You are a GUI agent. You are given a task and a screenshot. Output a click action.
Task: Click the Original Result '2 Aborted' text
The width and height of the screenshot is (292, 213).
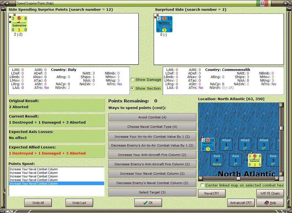coord(19,107)
